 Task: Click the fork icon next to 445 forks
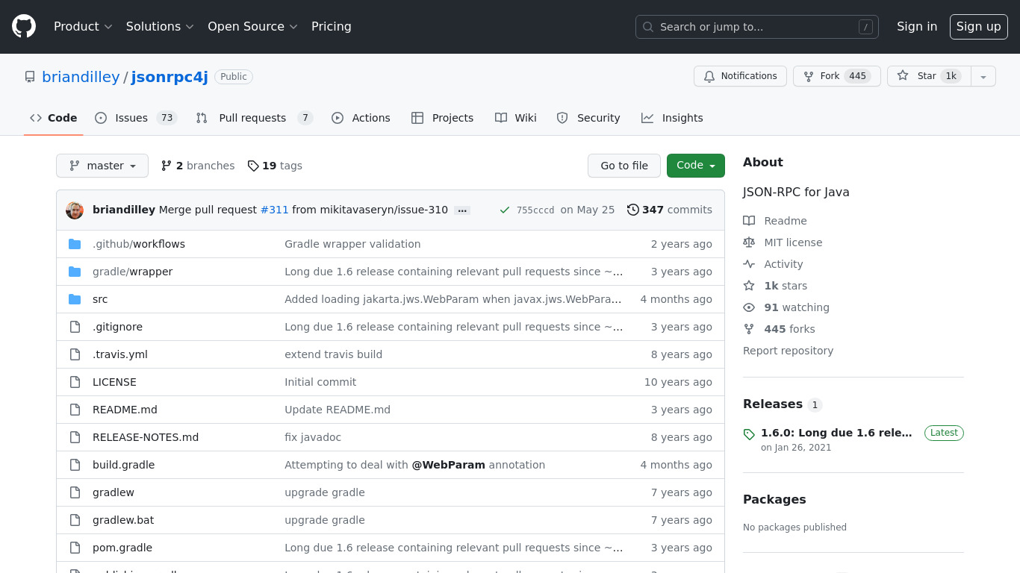click(749, 329)
